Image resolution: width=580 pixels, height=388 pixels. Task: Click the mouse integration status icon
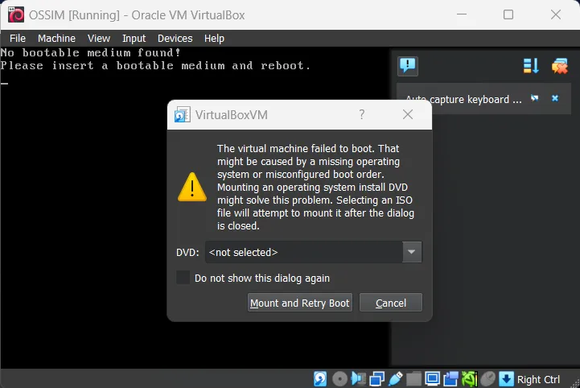[488, 379]
